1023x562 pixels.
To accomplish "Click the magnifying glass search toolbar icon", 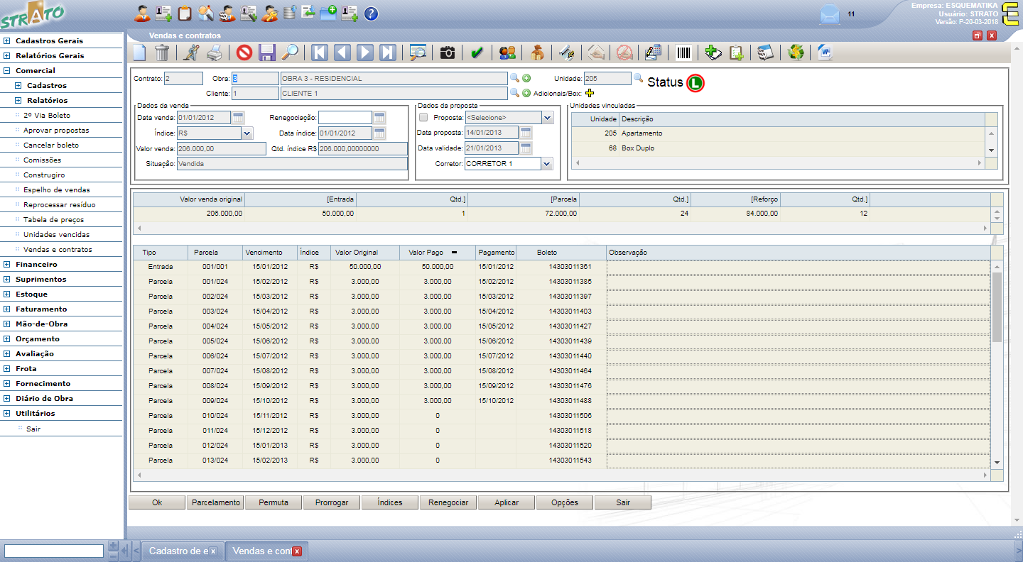I will coord(290,53).
